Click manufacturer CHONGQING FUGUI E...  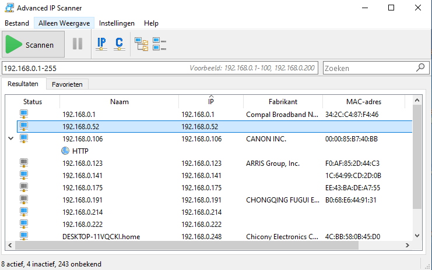point(283,200)
